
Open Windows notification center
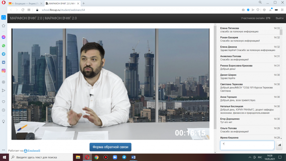[280, 157]
